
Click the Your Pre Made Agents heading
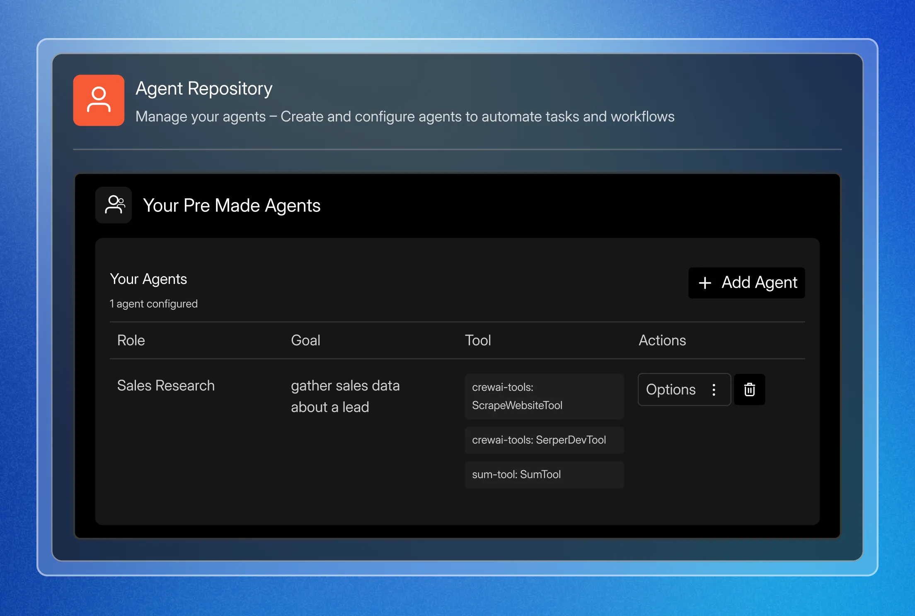(232, 205)
